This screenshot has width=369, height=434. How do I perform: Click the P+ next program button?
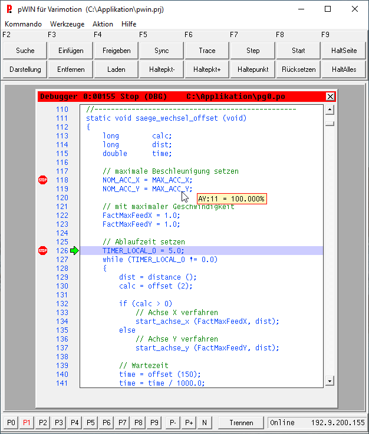coord(189,423)
